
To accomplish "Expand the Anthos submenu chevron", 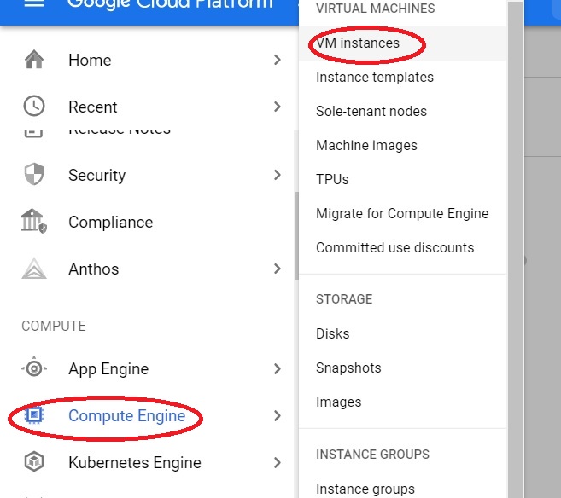I will 277,269.
